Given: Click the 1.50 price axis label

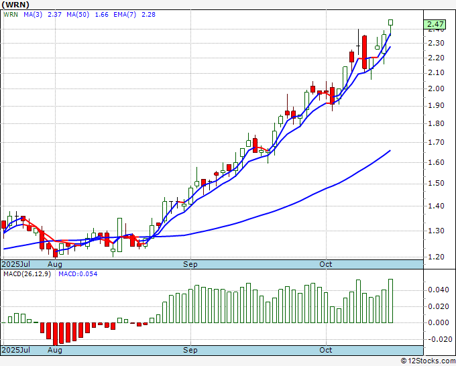Looking at the screenshot, I should click(437, 184).
